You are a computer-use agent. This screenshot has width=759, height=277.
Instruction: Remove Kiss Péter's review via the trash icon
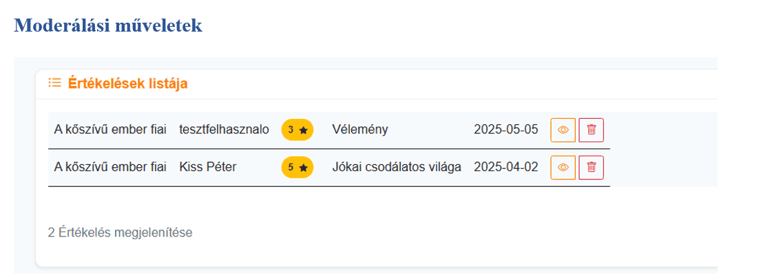point(591,167)
